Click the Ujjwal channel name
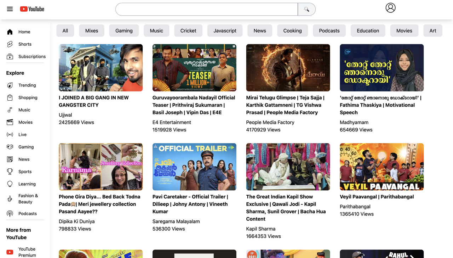The height and width of the screenshot is (258, 453). 65,115
